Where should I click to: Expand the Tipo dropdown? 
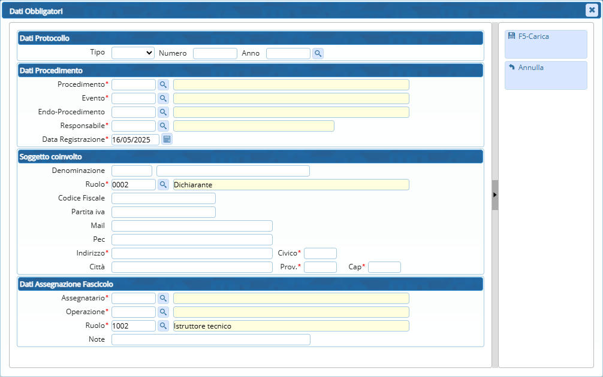tap(133, 53)
